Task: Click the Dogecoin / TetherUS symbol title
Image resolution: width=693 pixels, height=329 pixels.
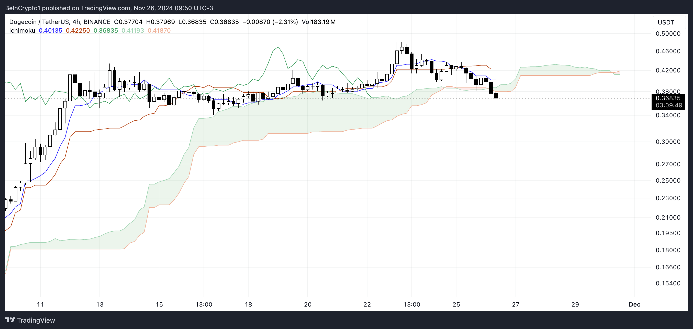Action: 39,22
